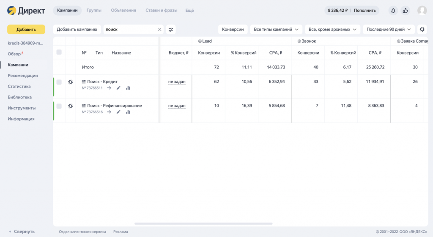This screenshot has width=433, height=237.
Task: Switch to the Группы tab
Action: (93, 11)
